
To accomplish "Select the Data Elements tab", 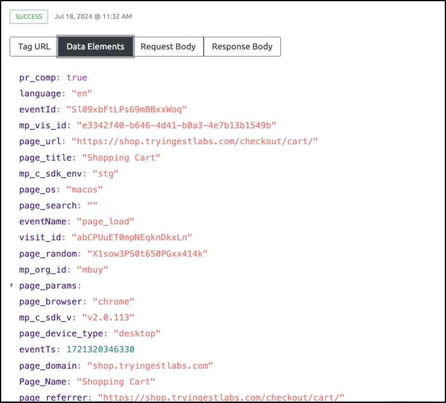I will 95,46.
